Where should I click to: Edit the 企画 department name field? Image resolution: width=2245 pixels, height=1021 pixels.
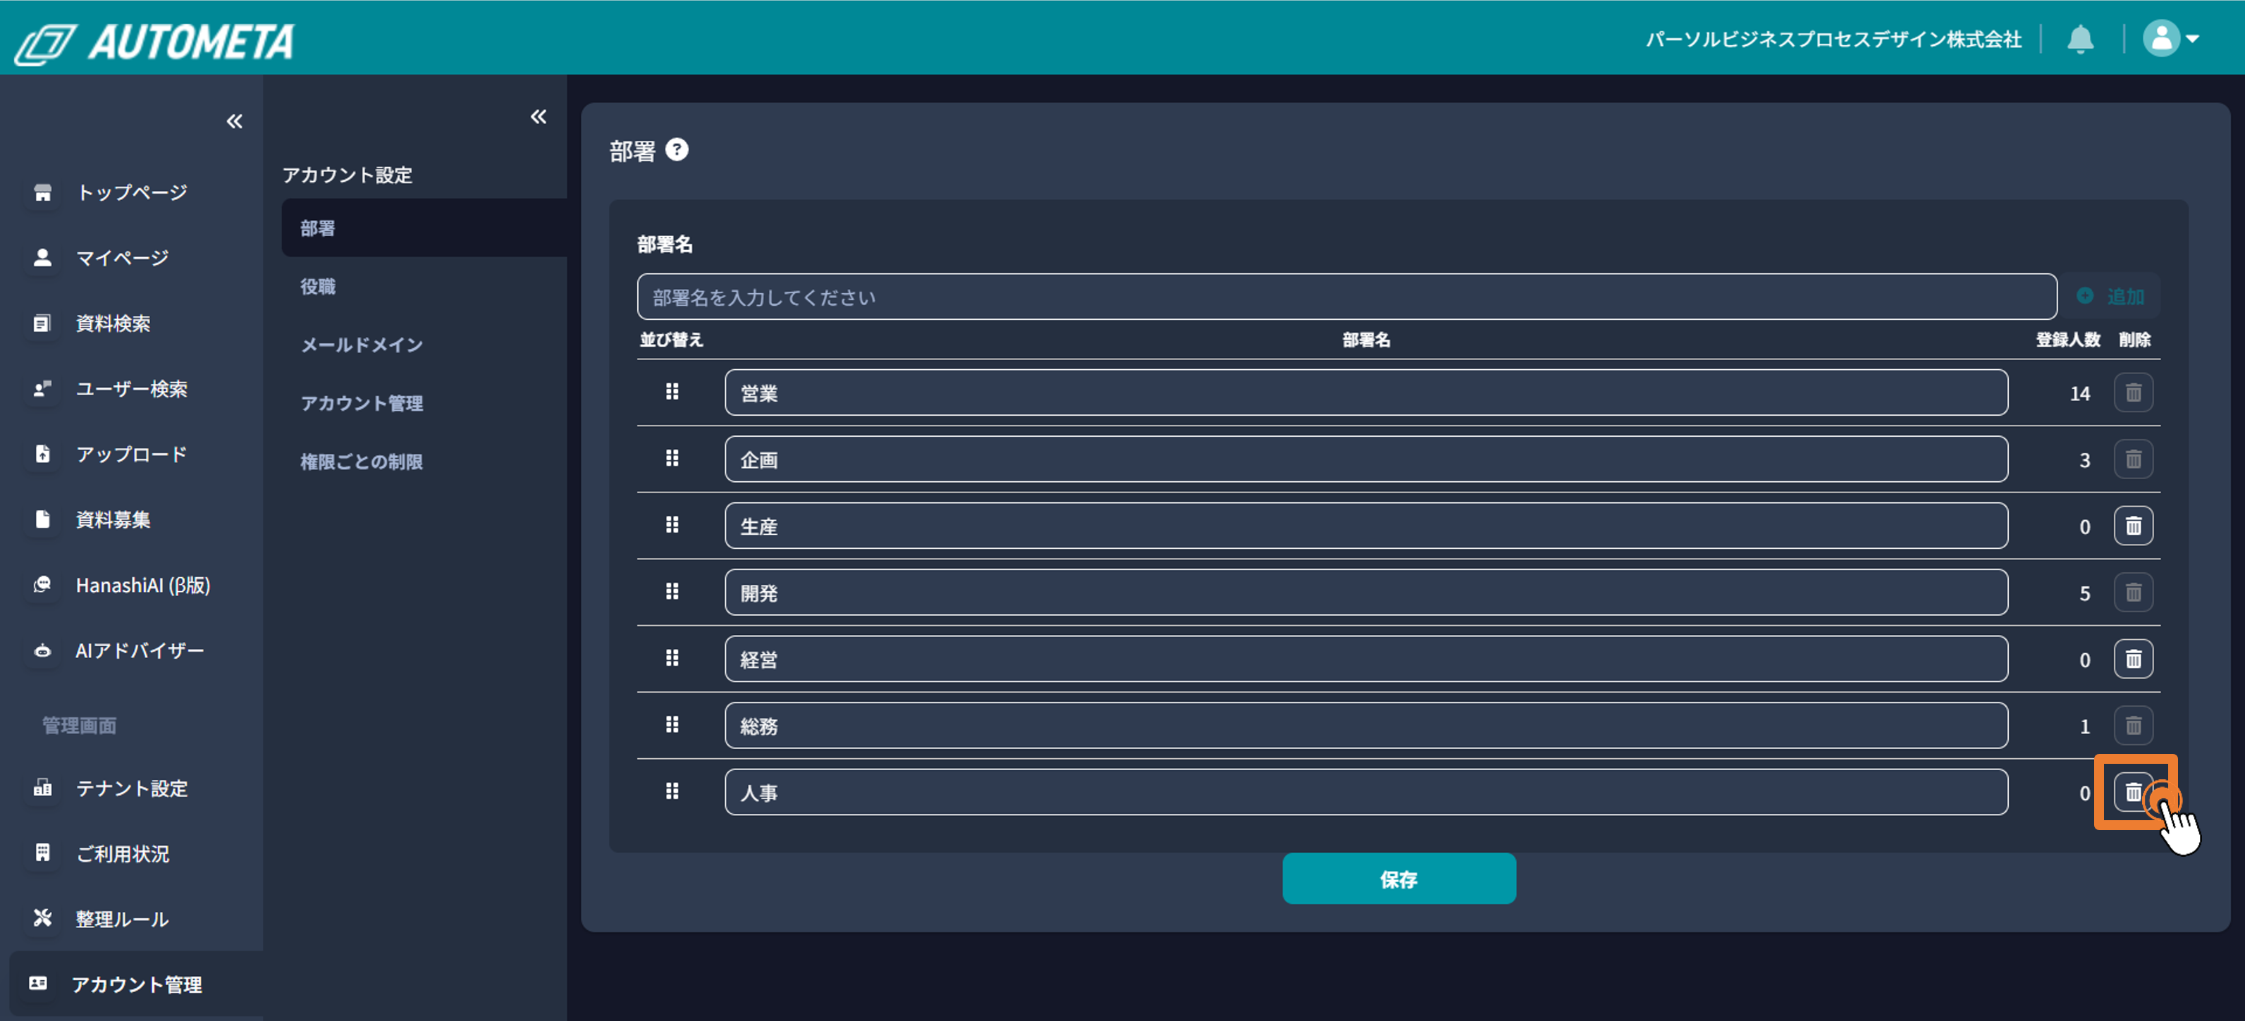(1365, 459)
